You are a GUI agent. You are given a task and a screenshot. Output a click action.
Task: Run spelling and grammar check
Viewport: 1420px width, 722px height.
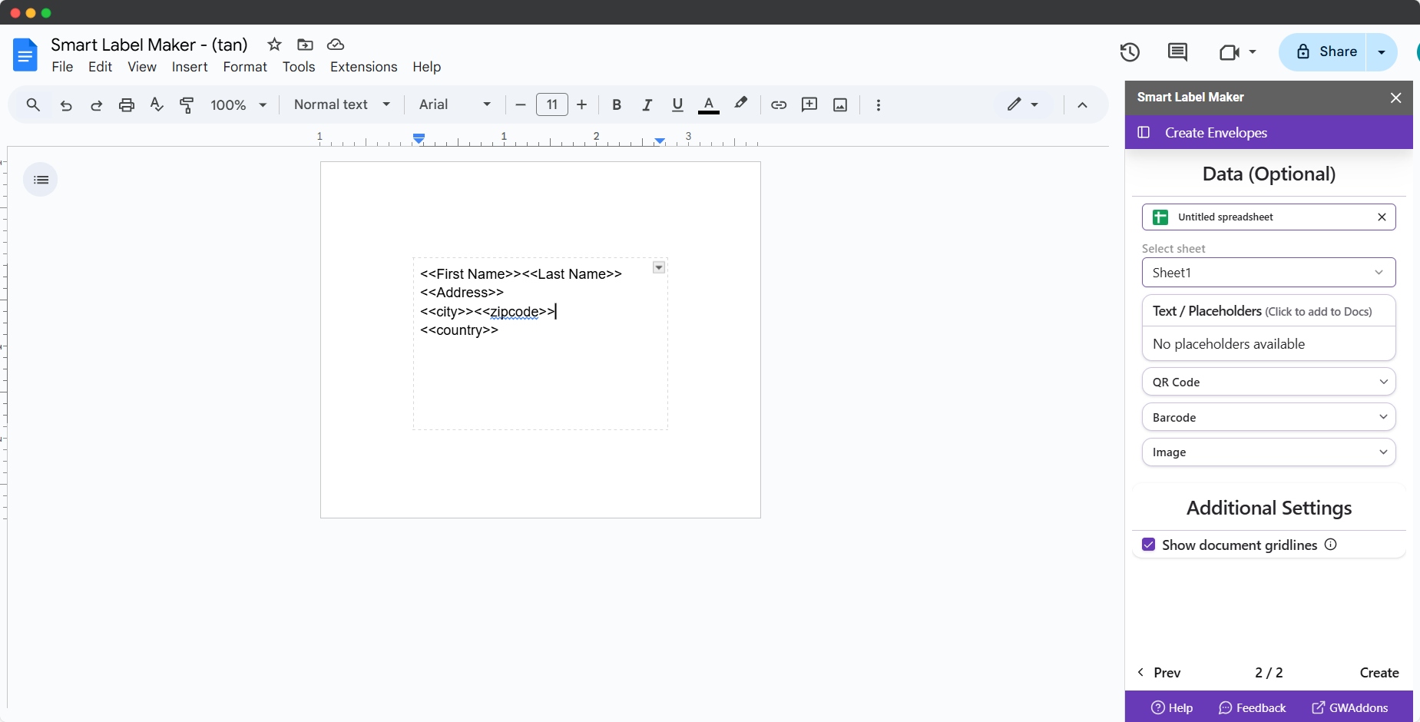tap(157, 104)
